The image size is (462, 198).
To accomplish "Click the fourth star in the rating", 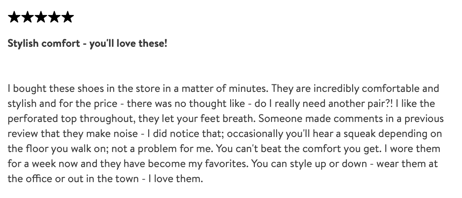I will [54, 17].
